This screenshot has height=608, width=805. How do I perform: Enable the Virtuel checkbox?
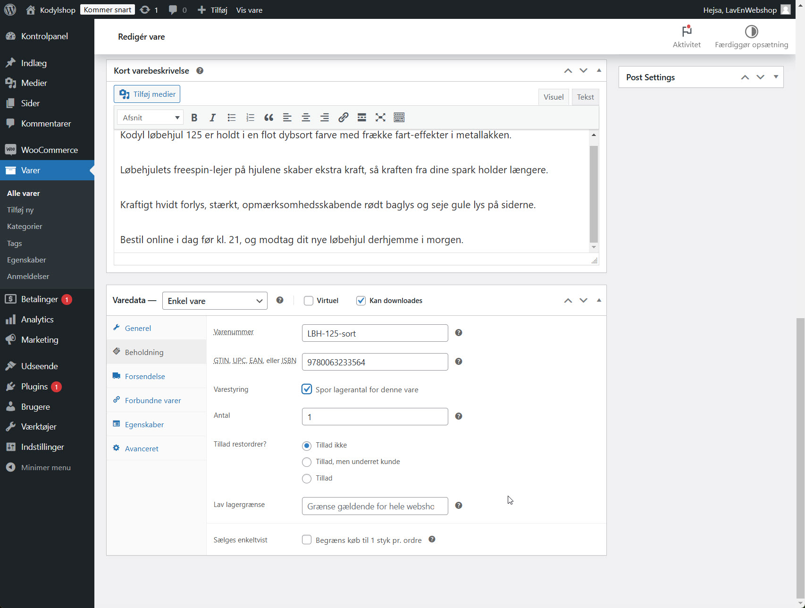tap(309, 300)
